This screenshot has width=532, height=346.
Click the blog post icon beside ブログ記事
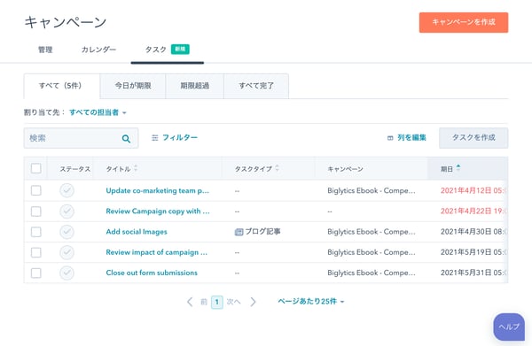coord(239,232)
